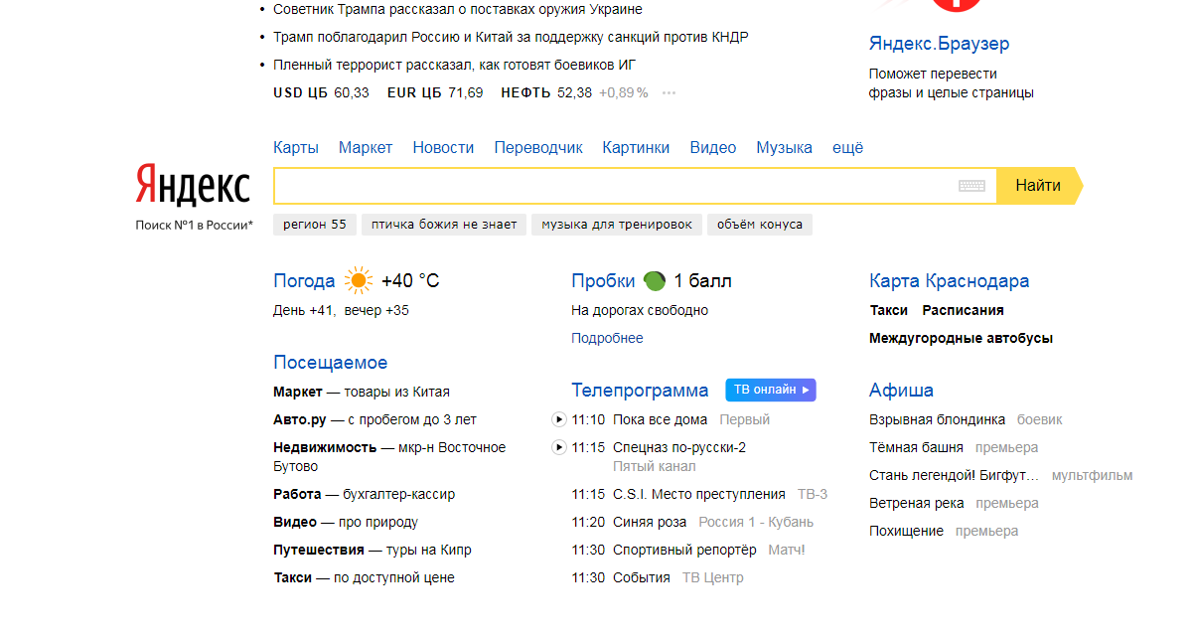Open the Взрывная блондинка movie
The height and width of the screenshot is (639, 1194).
tap(937, 419)
